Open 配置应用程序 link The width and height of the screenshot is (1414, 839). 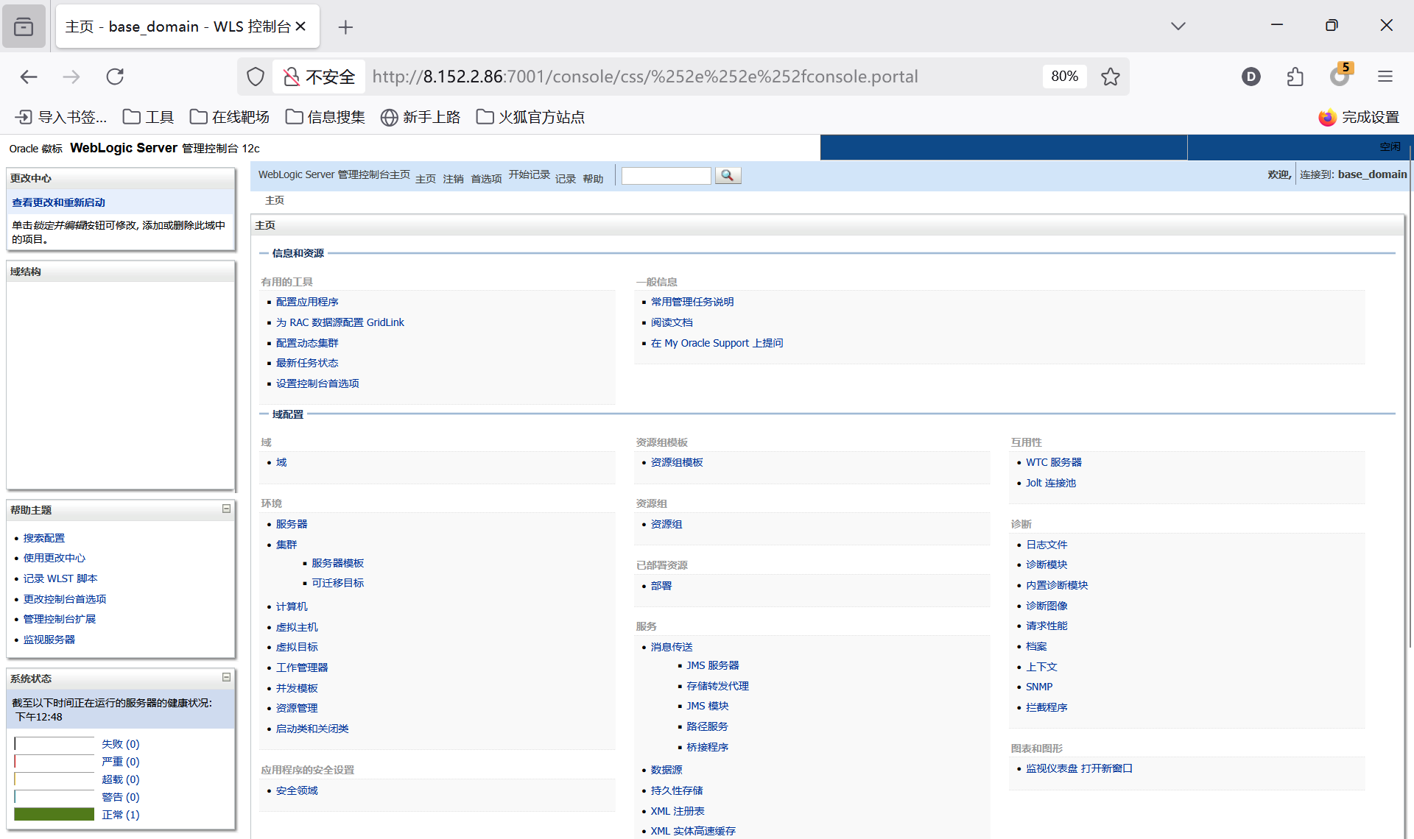[x=307, y=302]
